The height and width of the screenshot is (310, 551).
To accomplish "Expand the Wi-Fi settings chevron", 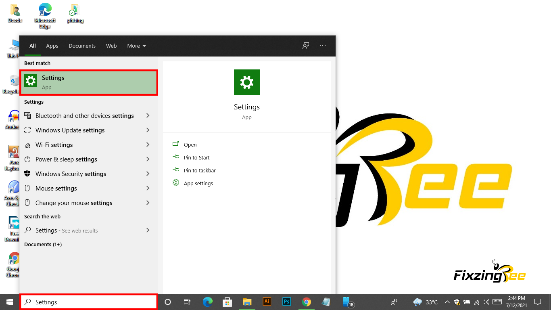I will 148,145.
